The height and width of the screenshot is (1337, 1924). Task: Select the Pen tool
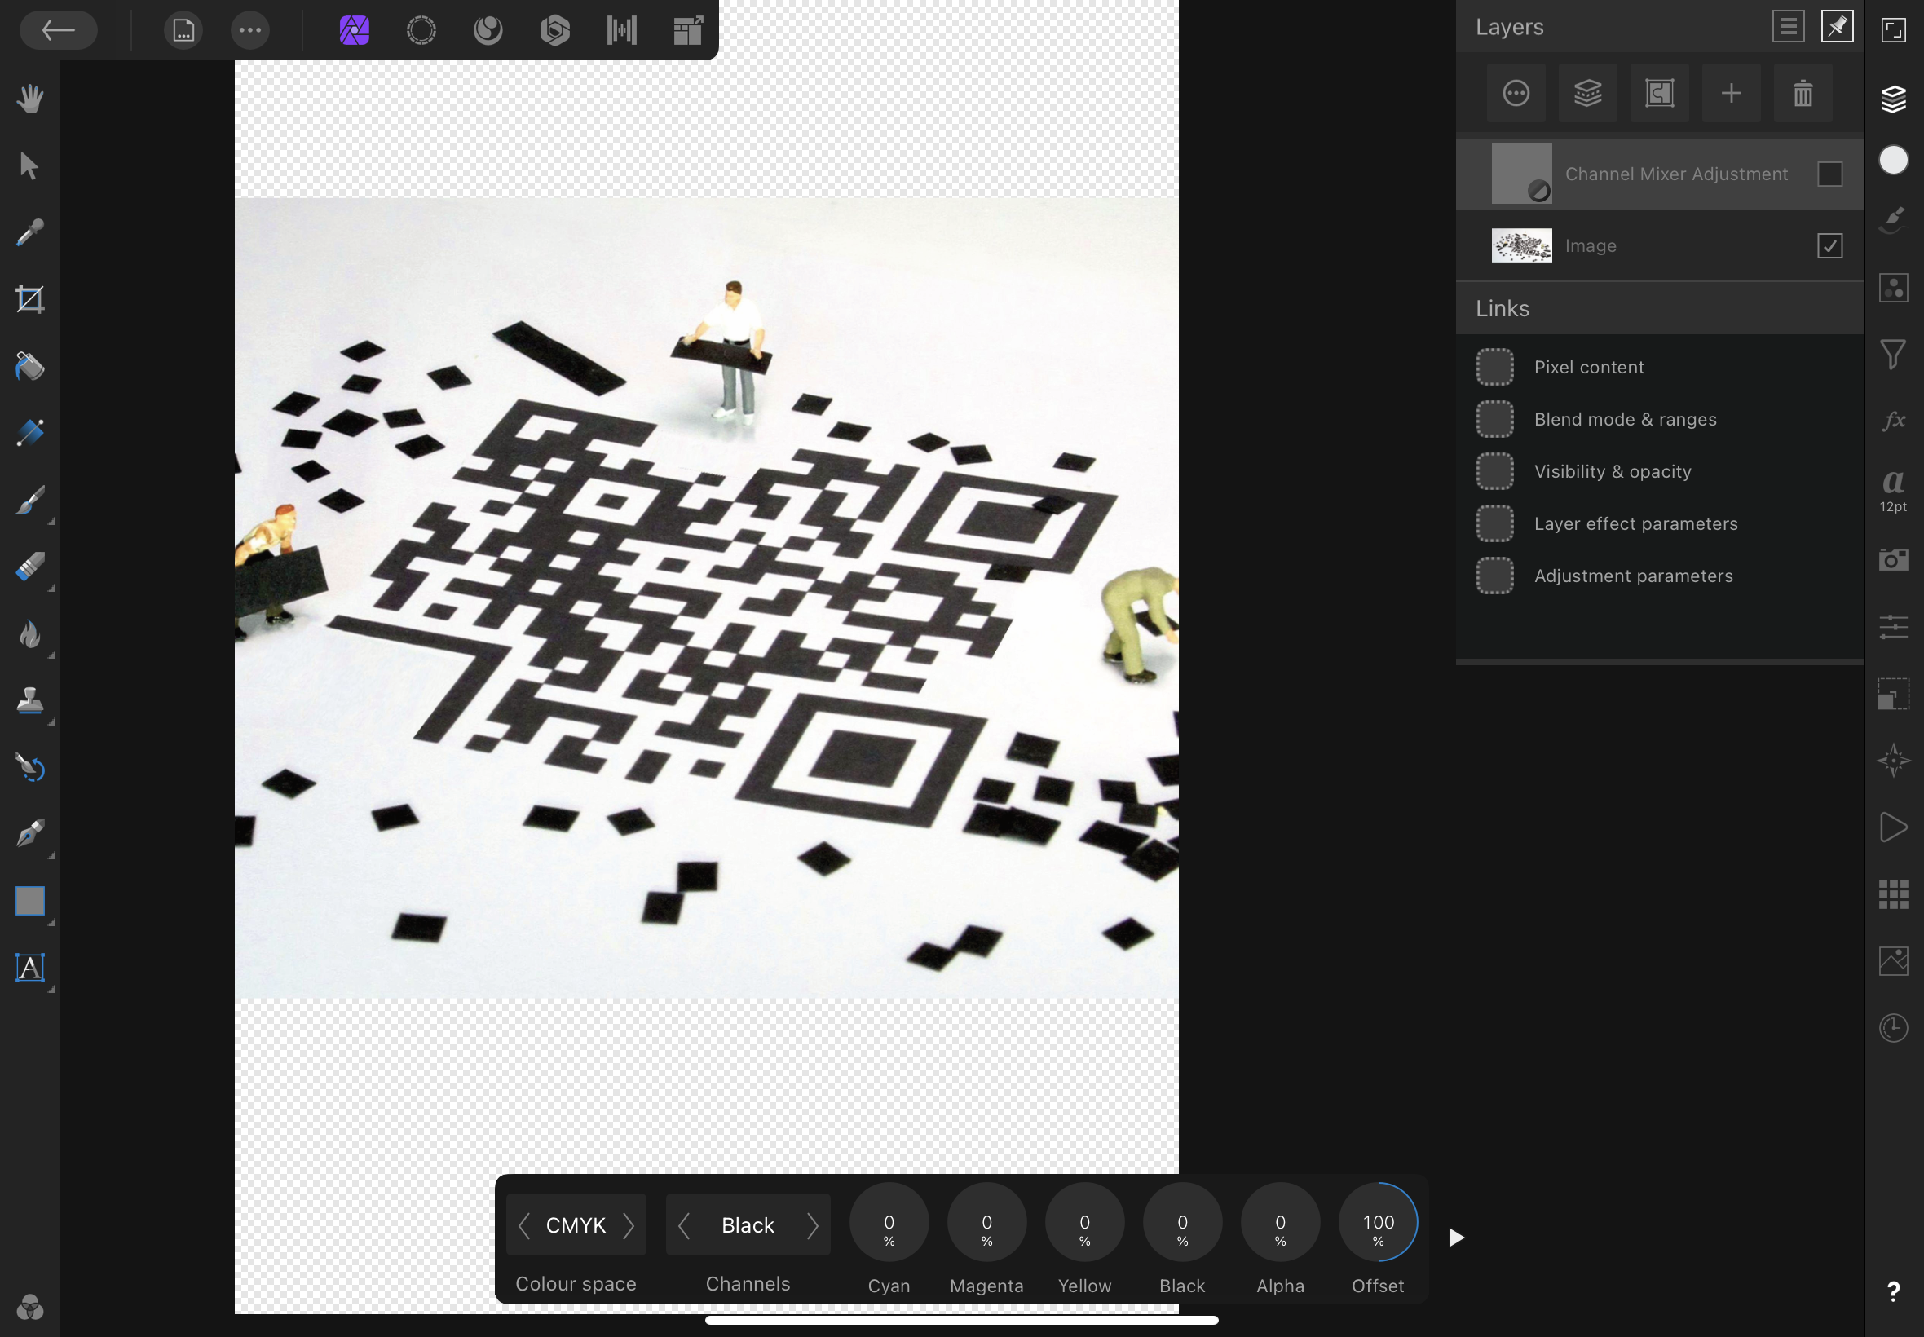pos(30,834)
